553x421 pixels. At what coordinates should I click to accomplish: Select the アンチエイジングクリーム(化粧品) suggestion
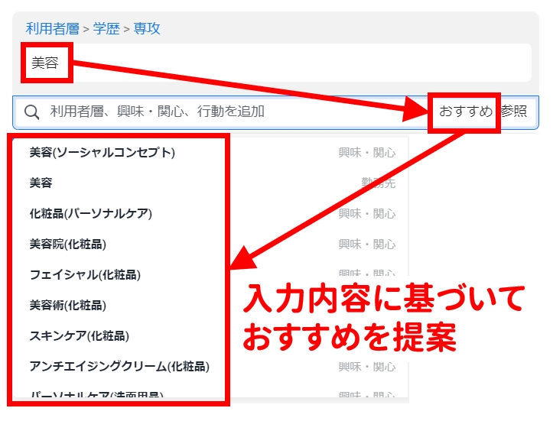coord(119,367)
